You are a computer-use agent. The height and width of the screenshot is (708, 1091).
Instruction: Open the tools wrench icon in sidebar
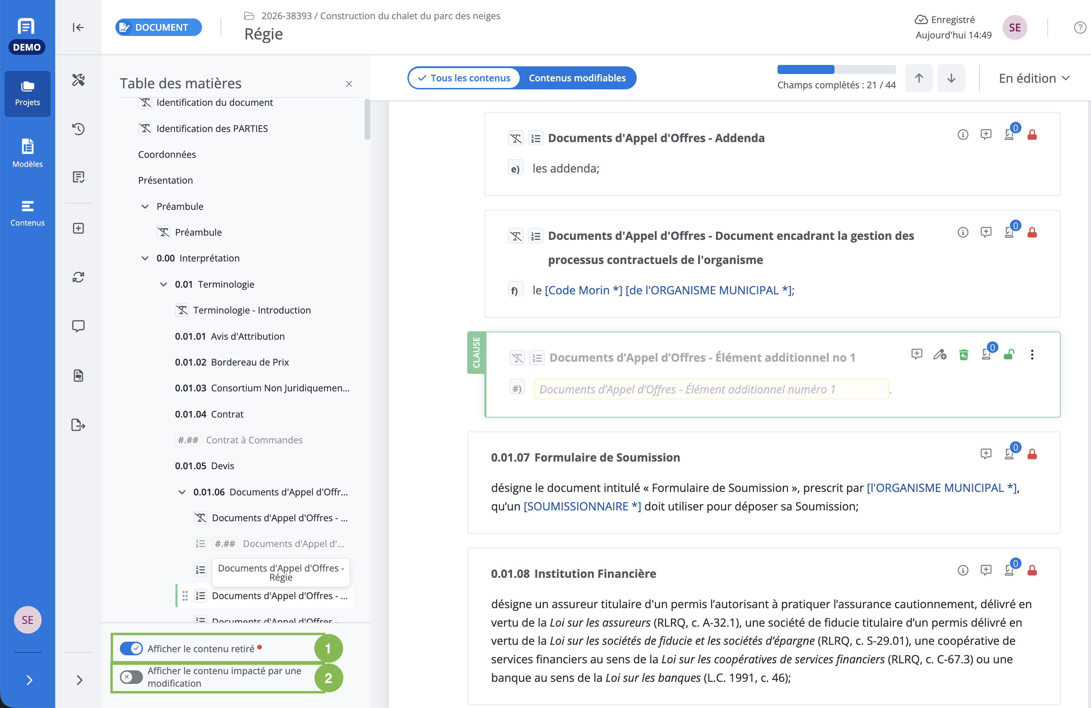[78, 80]
